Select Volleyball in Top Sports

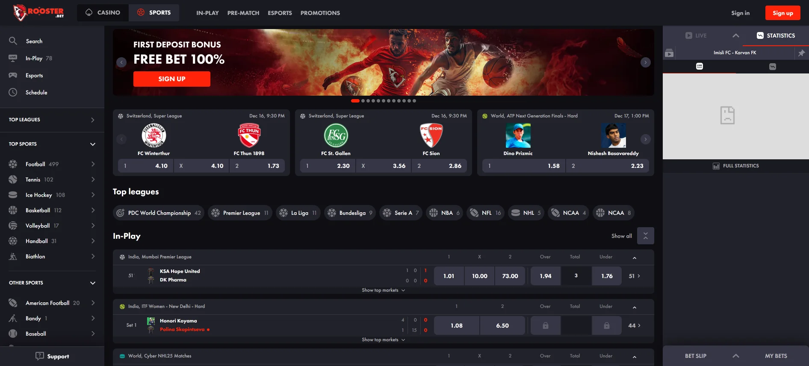52,225
